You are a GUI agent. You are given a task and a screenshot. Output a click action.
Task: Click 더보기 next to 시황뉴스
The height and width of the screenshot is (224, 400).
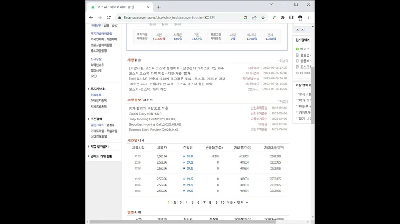pos(283,61)
